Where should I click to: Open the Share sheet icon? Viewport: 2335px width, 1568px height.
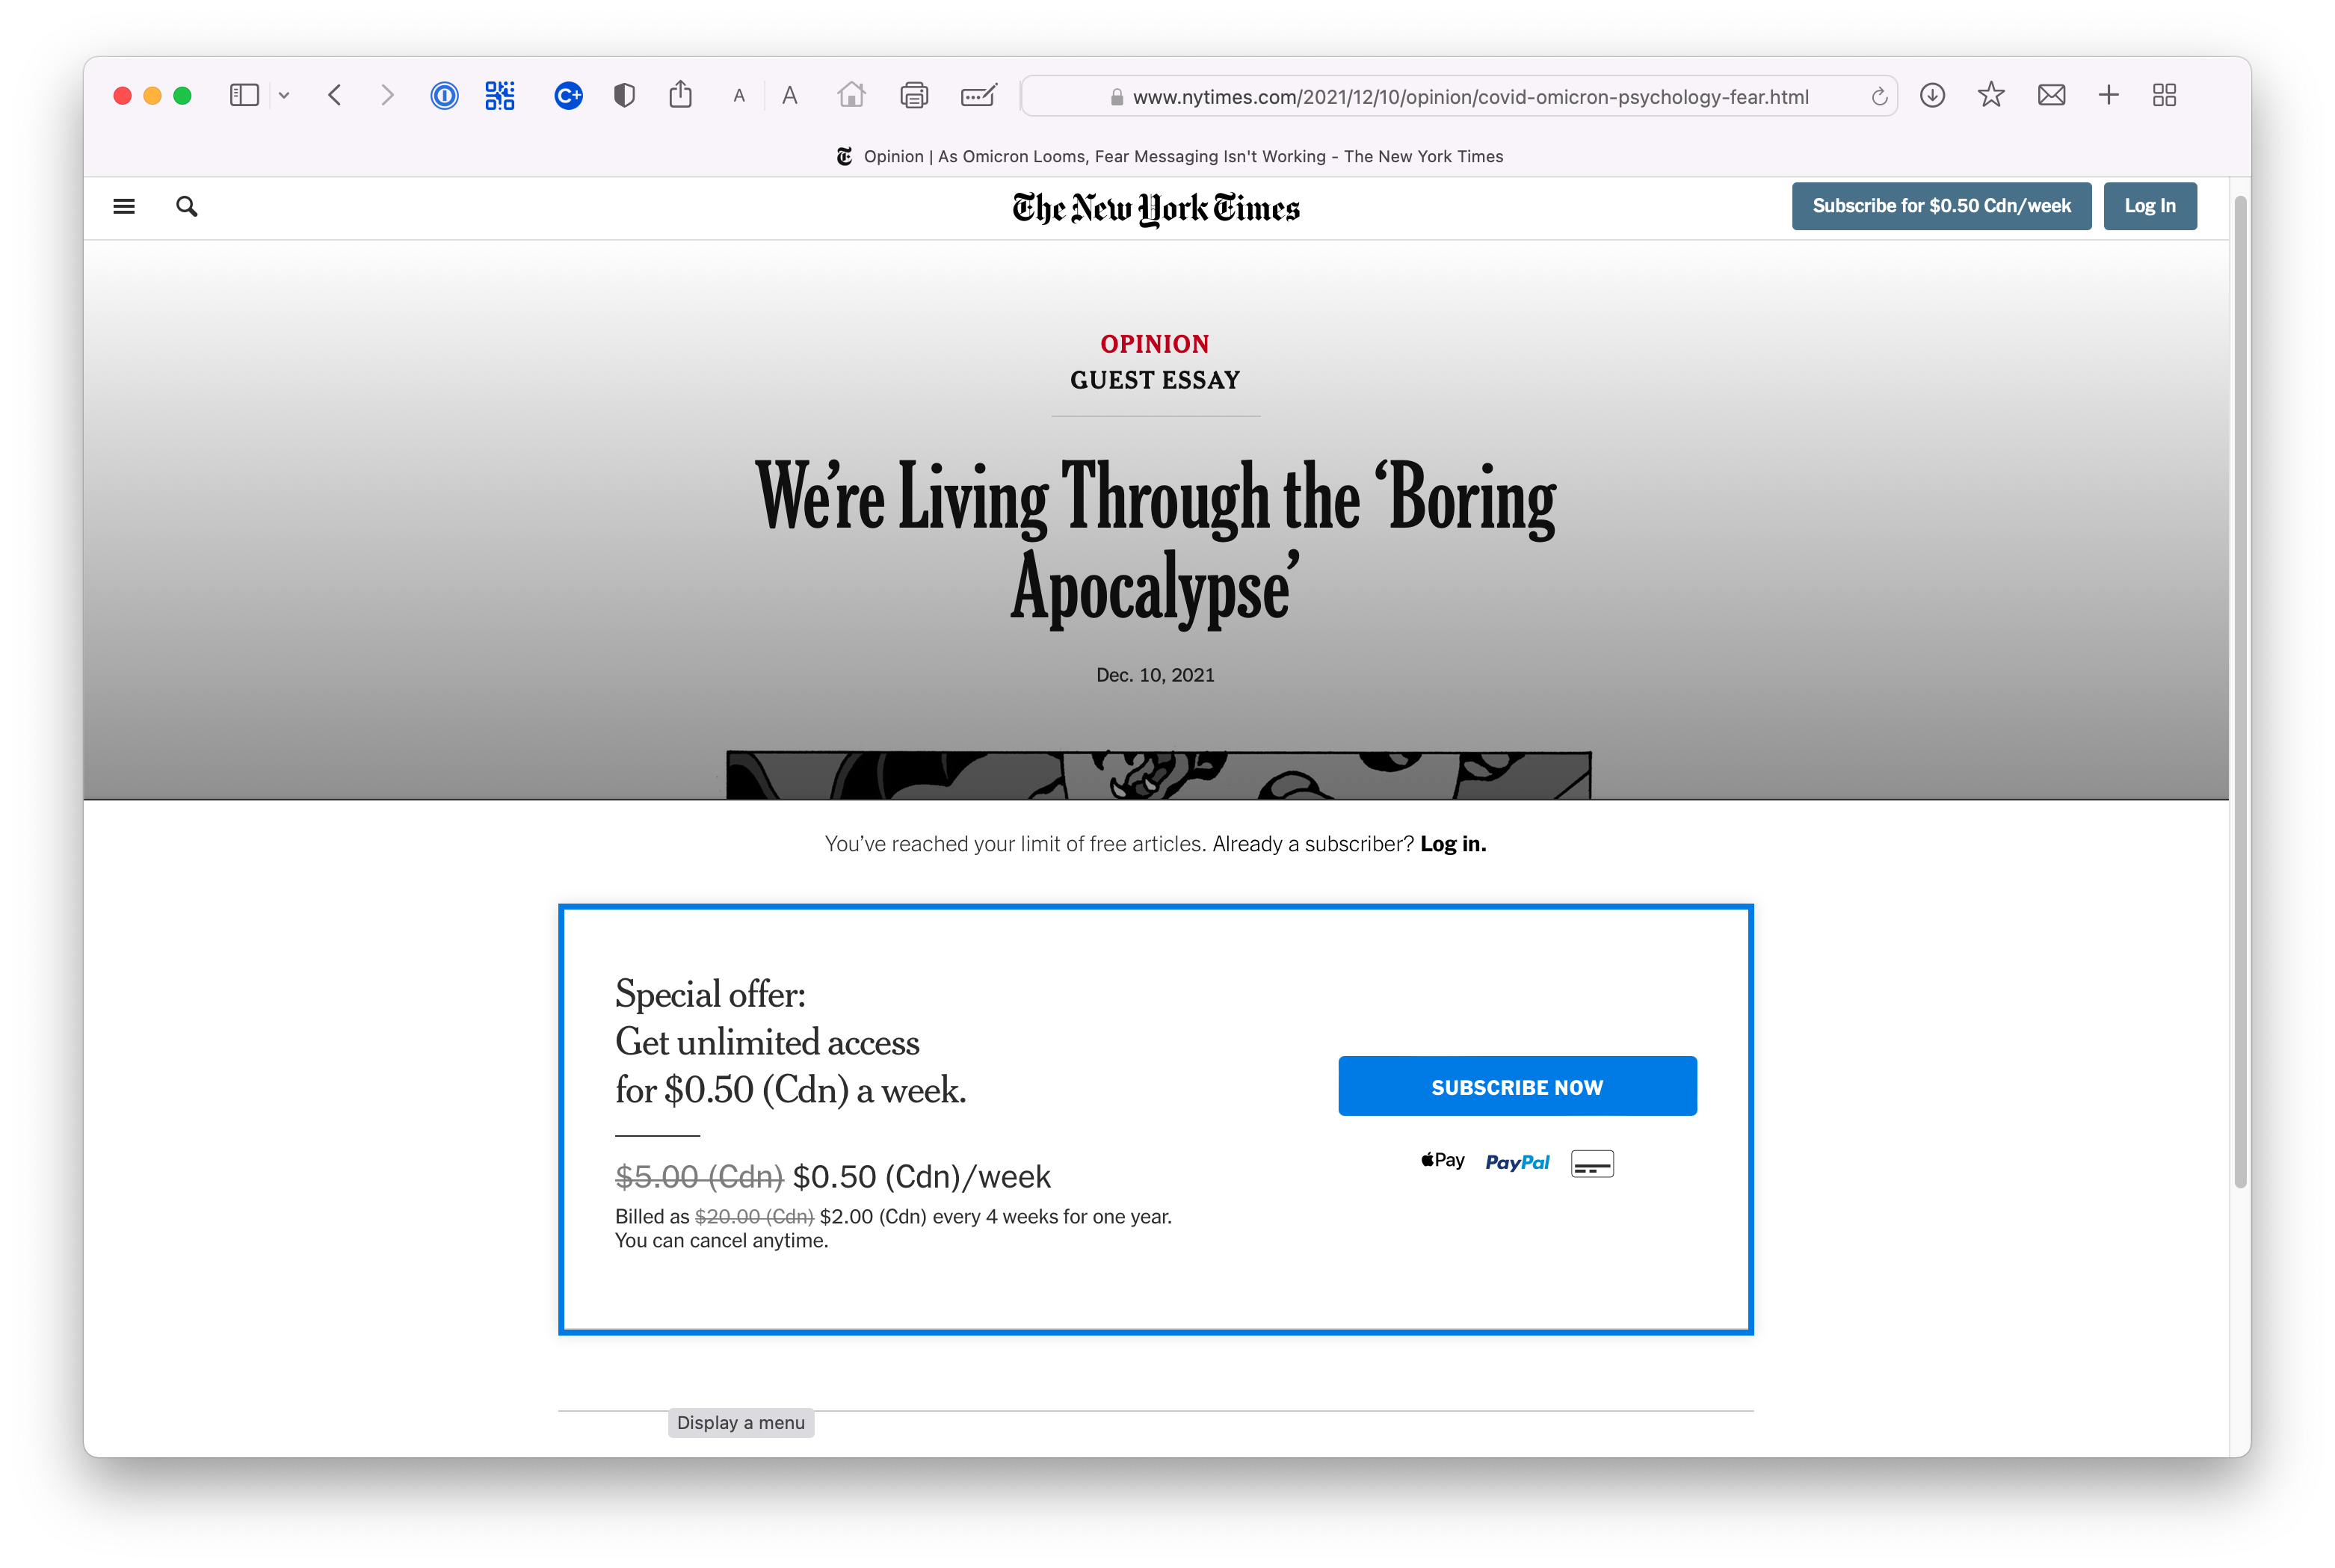point(680,95)
